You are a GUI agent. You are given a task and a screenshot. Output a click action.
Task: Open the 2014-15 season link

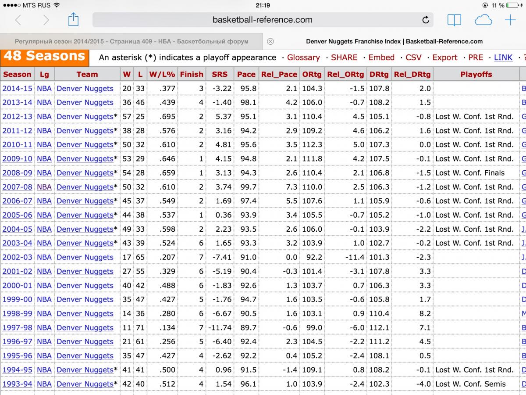tap(18, 89)
